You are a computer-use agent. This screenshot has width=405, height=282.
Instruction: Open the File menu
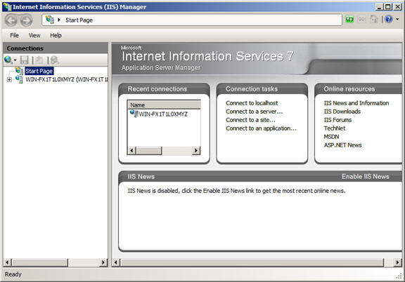14,35
